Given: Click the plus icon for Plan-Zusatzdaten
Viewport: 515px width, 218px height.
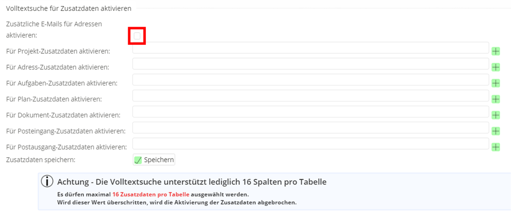Looking at the screenshot, I should 496,99.
